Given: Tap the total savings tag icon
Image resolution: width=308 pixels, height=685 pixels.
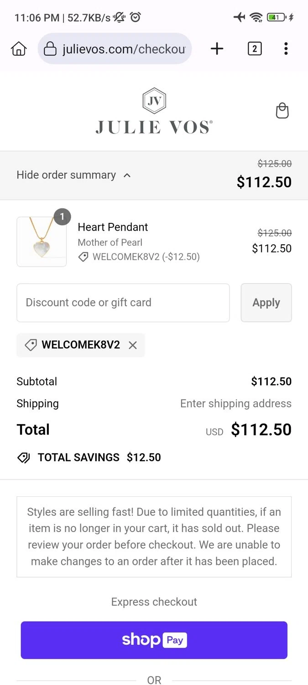Looking at the screenshot, I should pyautogui.click(x=23, y=458).
